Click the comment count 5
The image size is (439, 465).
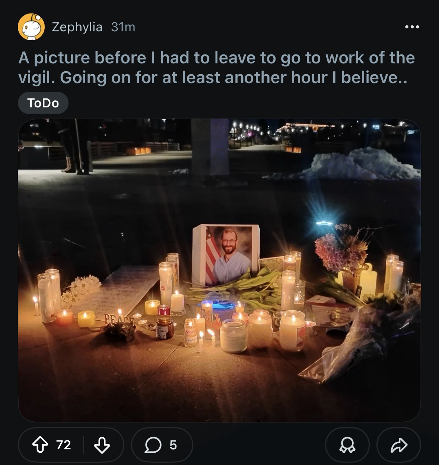(x=173, y=444)
